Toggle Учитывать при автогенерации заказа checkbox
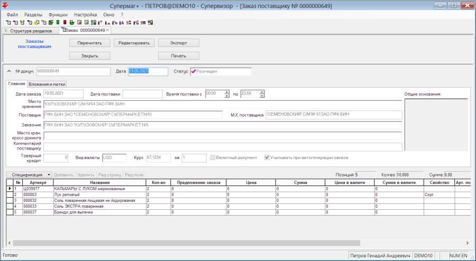The width and height of the screenshot is (476, 261). point(267,157)
